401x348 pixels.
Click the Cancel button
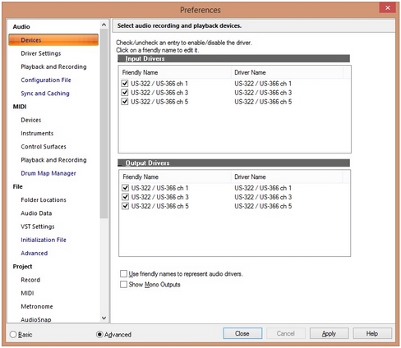coord(286,333)
